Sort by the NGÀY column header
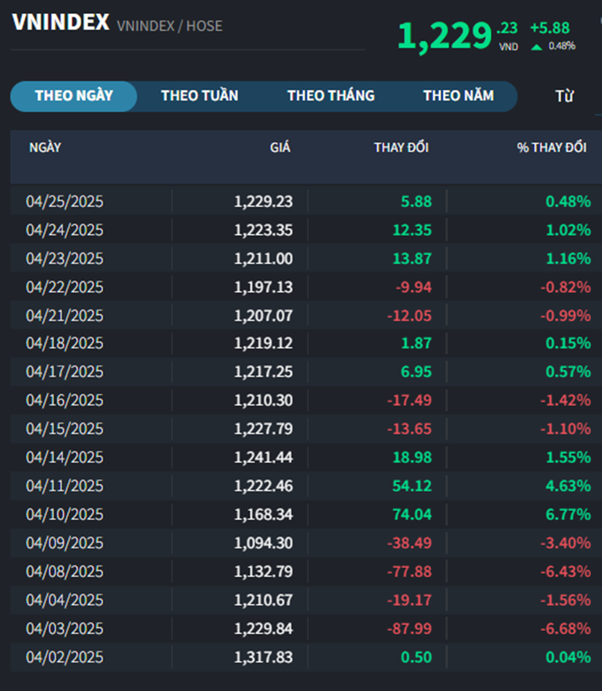This screenshot has width=602, height=691. point(45,148)
